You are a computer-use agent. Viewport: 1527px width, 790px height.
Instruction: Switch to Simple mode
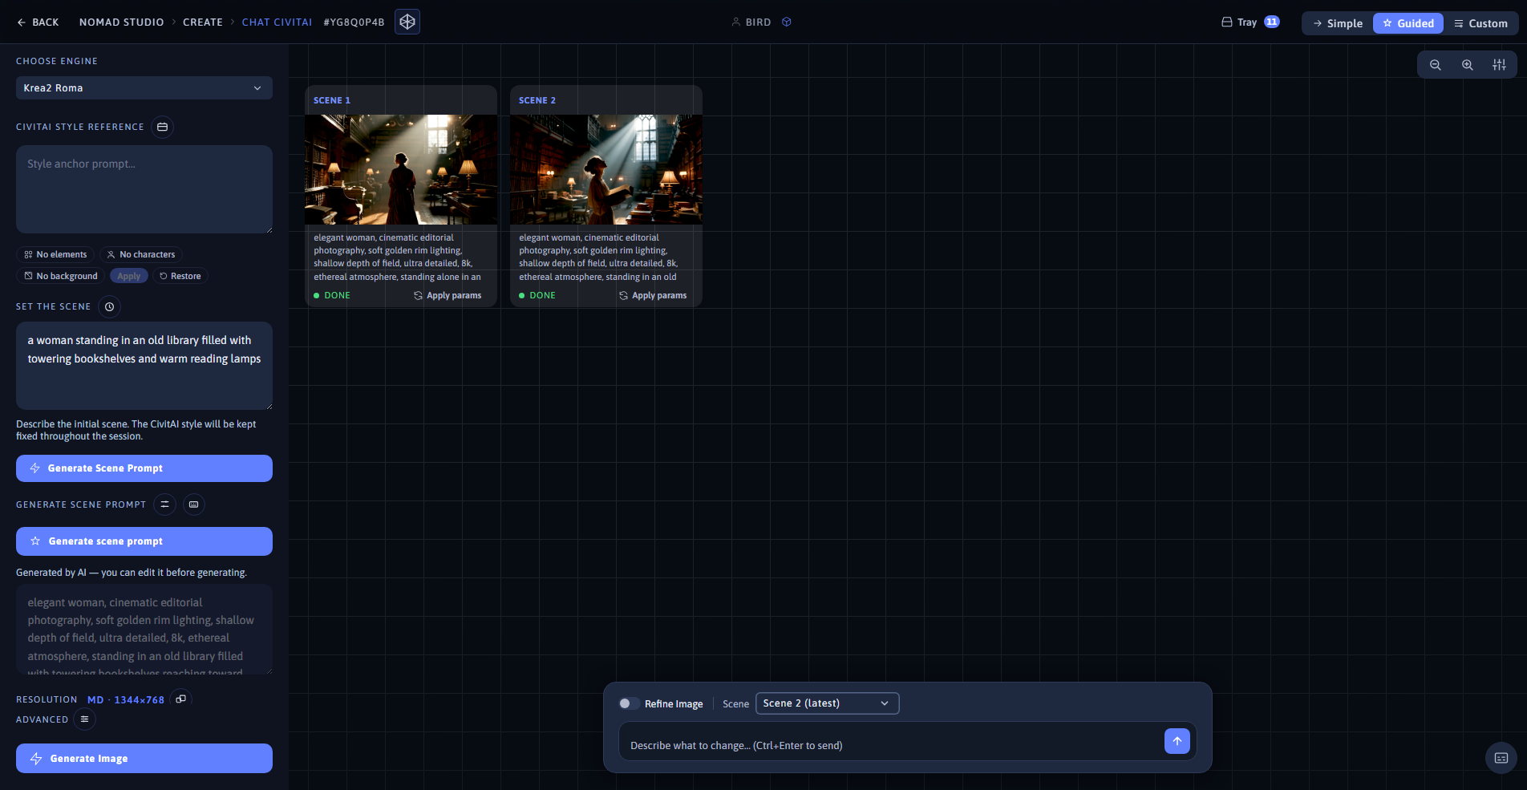(x=1338, y=23)
